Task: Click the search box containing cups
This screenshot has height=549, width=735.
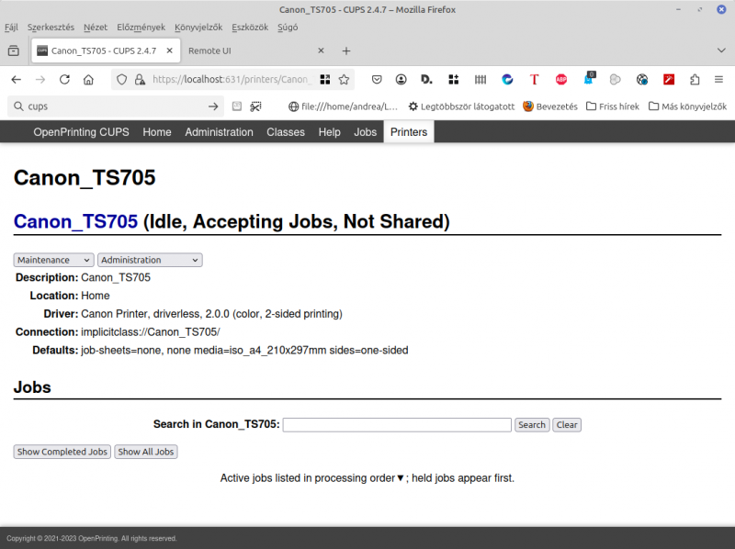Action: [116, 106]
